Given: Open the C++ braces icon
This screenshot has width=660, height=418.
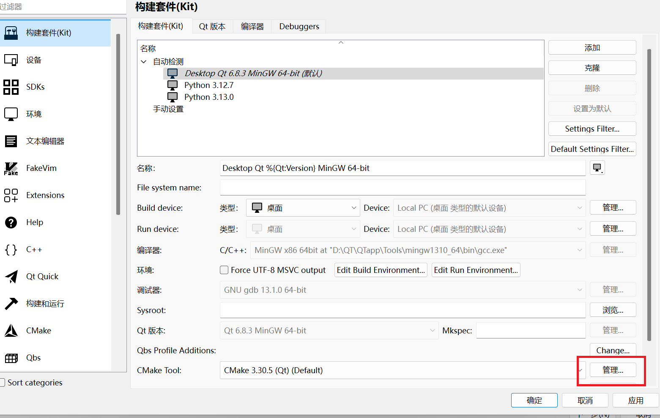Looking at the screenshot, I should pos(11,250).
